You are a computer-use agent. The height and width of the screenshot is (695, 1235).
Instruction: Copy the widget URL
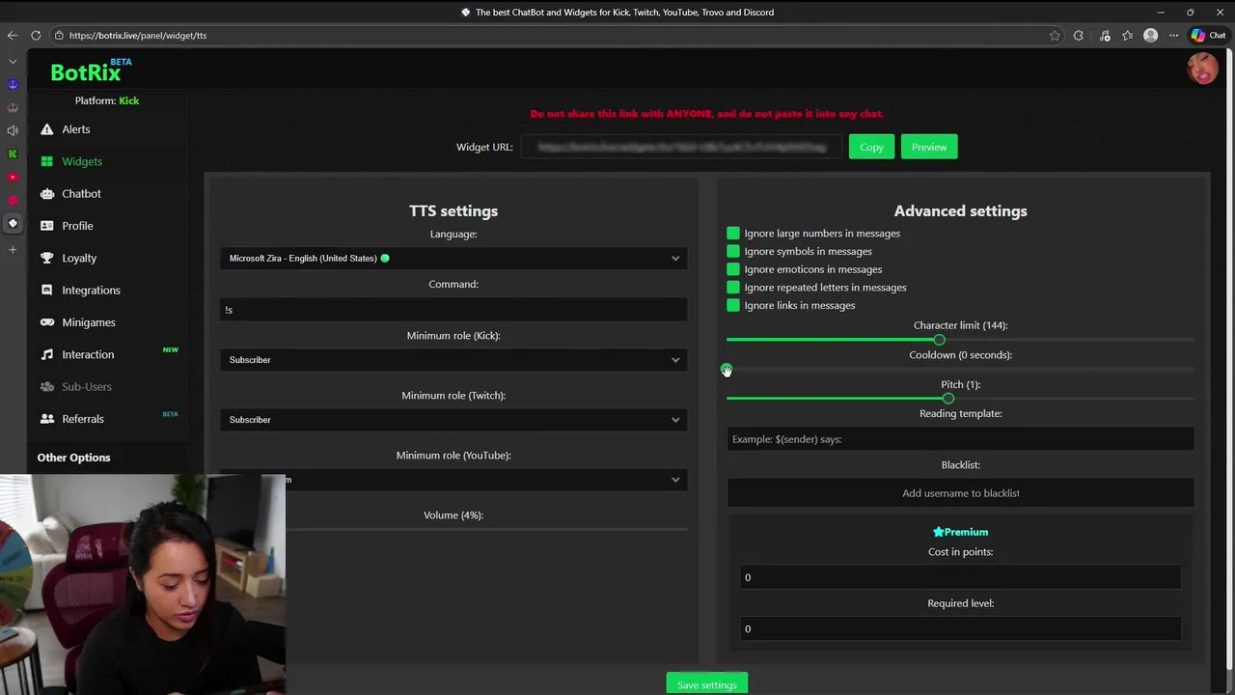pyautogui.click(x=871, y=147)
